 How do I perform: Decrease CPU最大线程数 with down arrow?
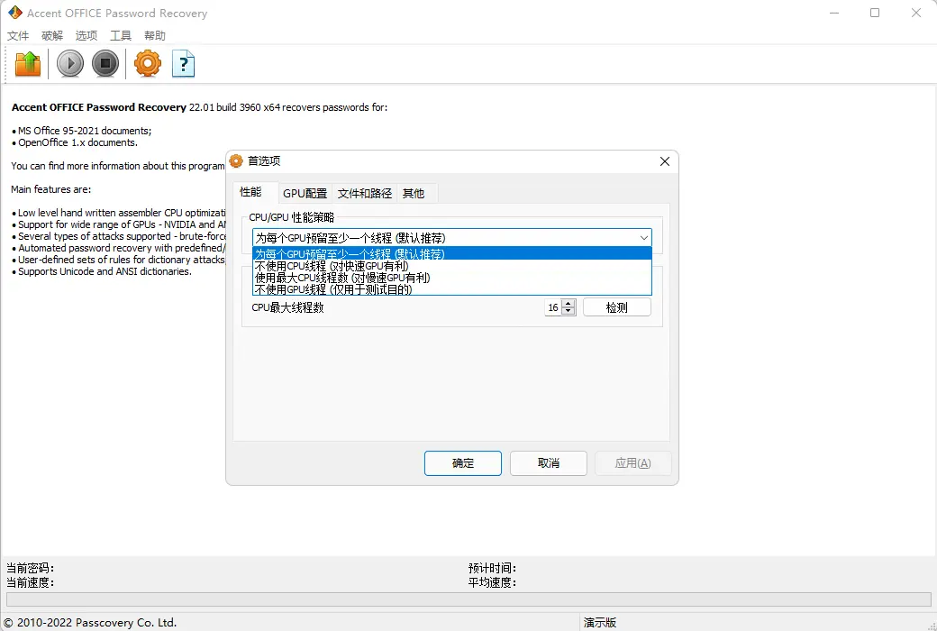(x=569, y=311)
